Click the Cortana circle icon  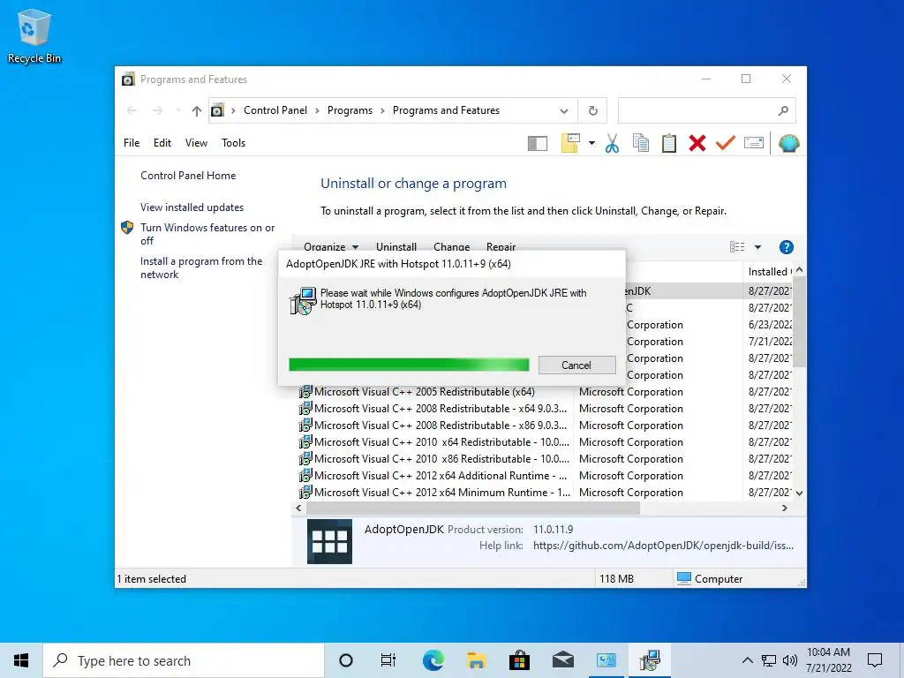click(345, 660)
